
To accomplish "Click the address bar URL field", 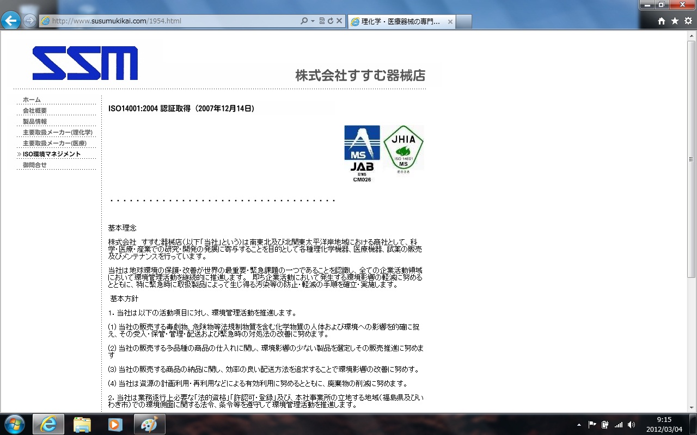I will (x=169, y=21).
